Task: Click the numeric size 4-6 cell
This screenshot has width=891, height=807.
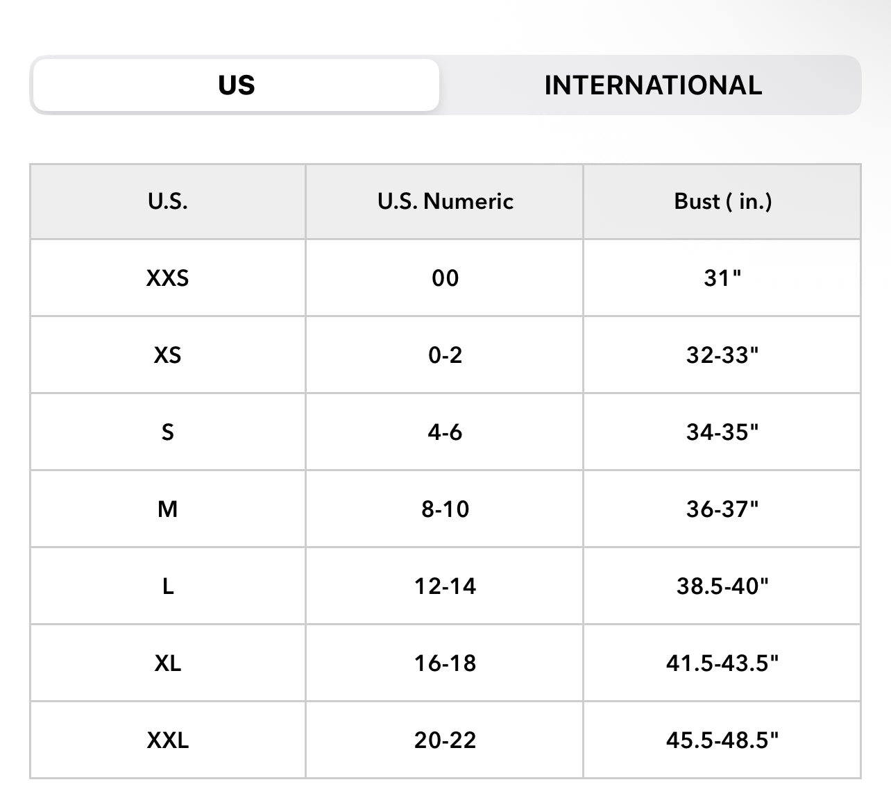Action: tap(445, 432)
